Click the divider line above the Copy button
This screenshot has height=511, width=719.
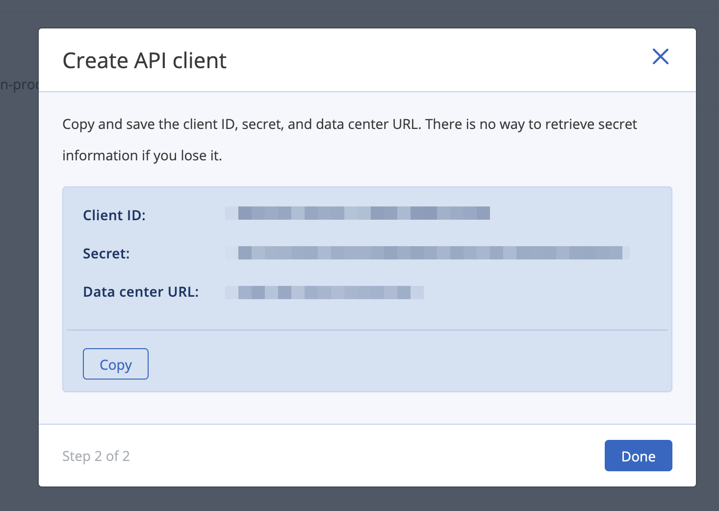point(367,330)
